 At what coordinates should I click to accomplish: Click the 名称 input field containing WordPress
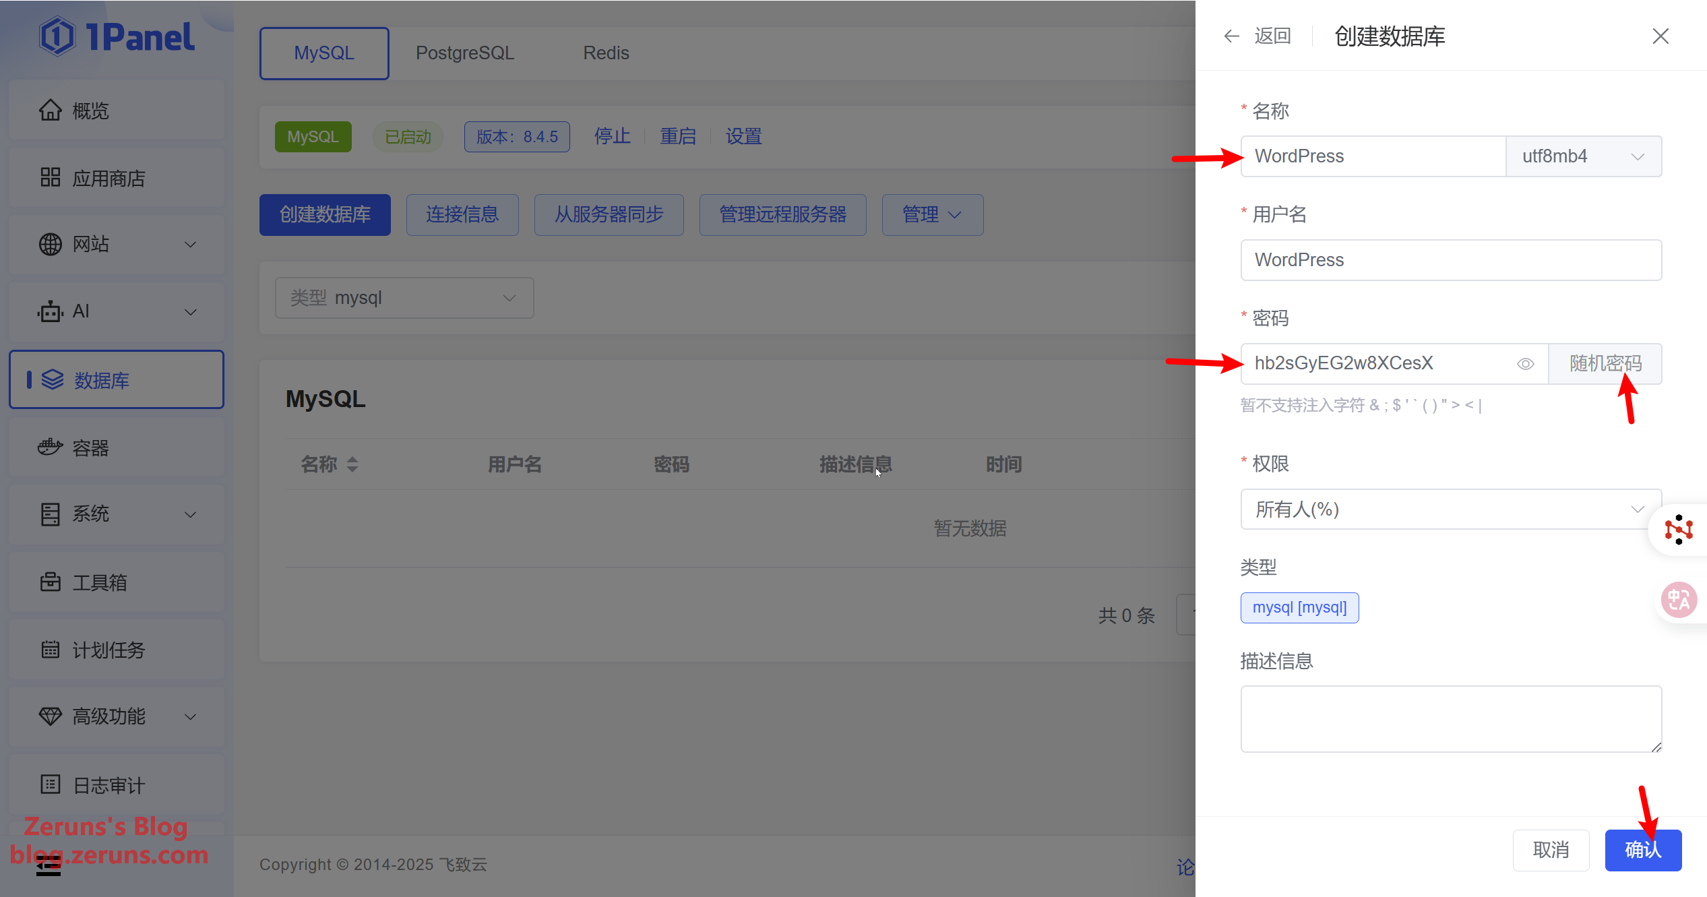click(1373, 156)
